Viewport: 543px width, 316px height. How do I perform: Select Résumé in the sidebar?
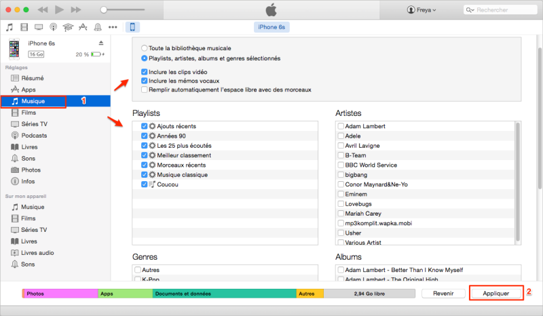[x=32, y=78]
